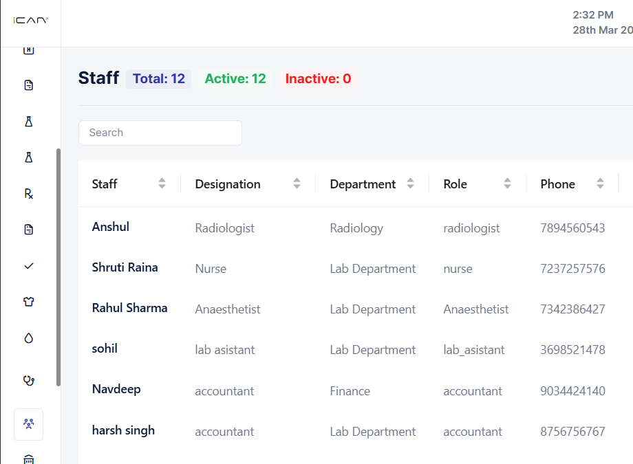Toggle sort on Designation column
The width and height of the screenshot is (633, 464).
297,184
